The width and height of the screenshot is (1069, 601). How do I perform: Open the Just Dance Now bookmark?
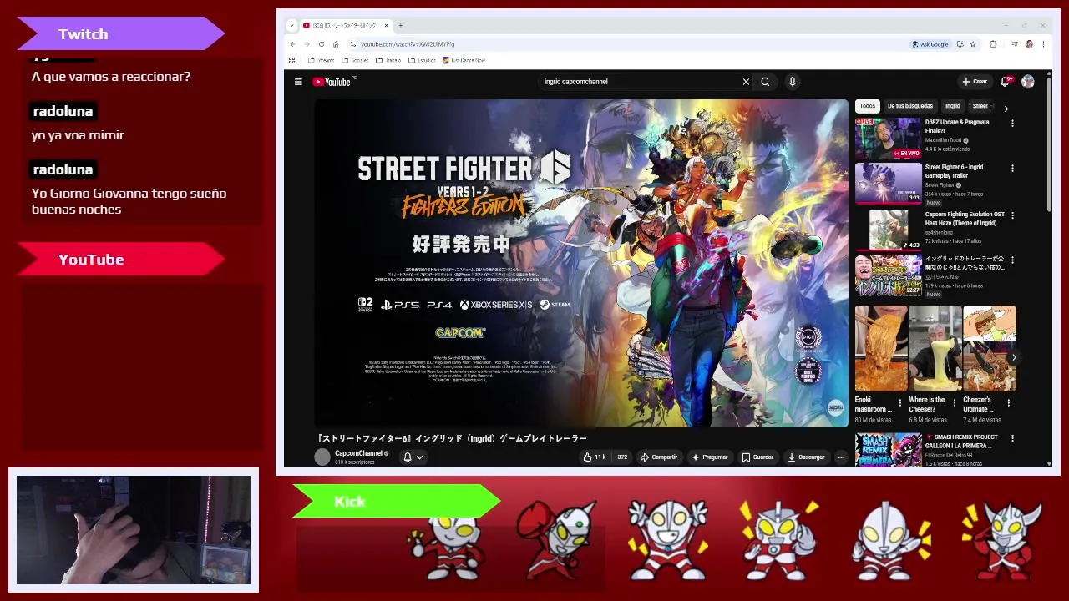click(464, 60)
